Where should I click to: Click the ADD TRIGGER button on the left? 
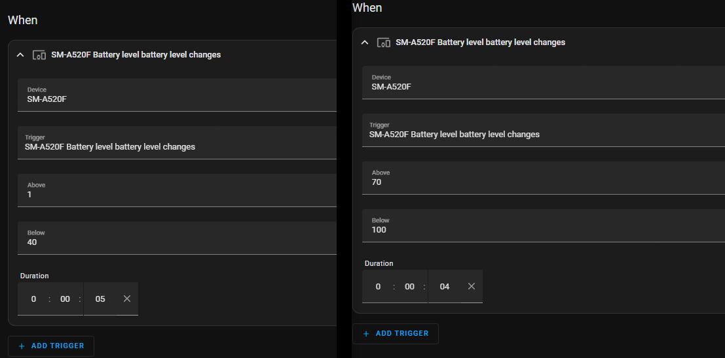click(51, 346)
